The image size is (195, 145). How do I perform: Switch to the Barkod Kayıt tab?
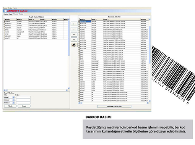click(8, 14)
